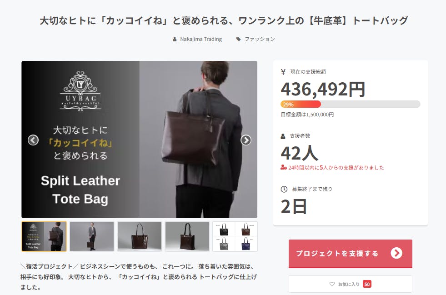This screenshot has width=446, height=295.
Task: Click the supporter icon beside 支援者数
Action: click(x=283, y=136)
